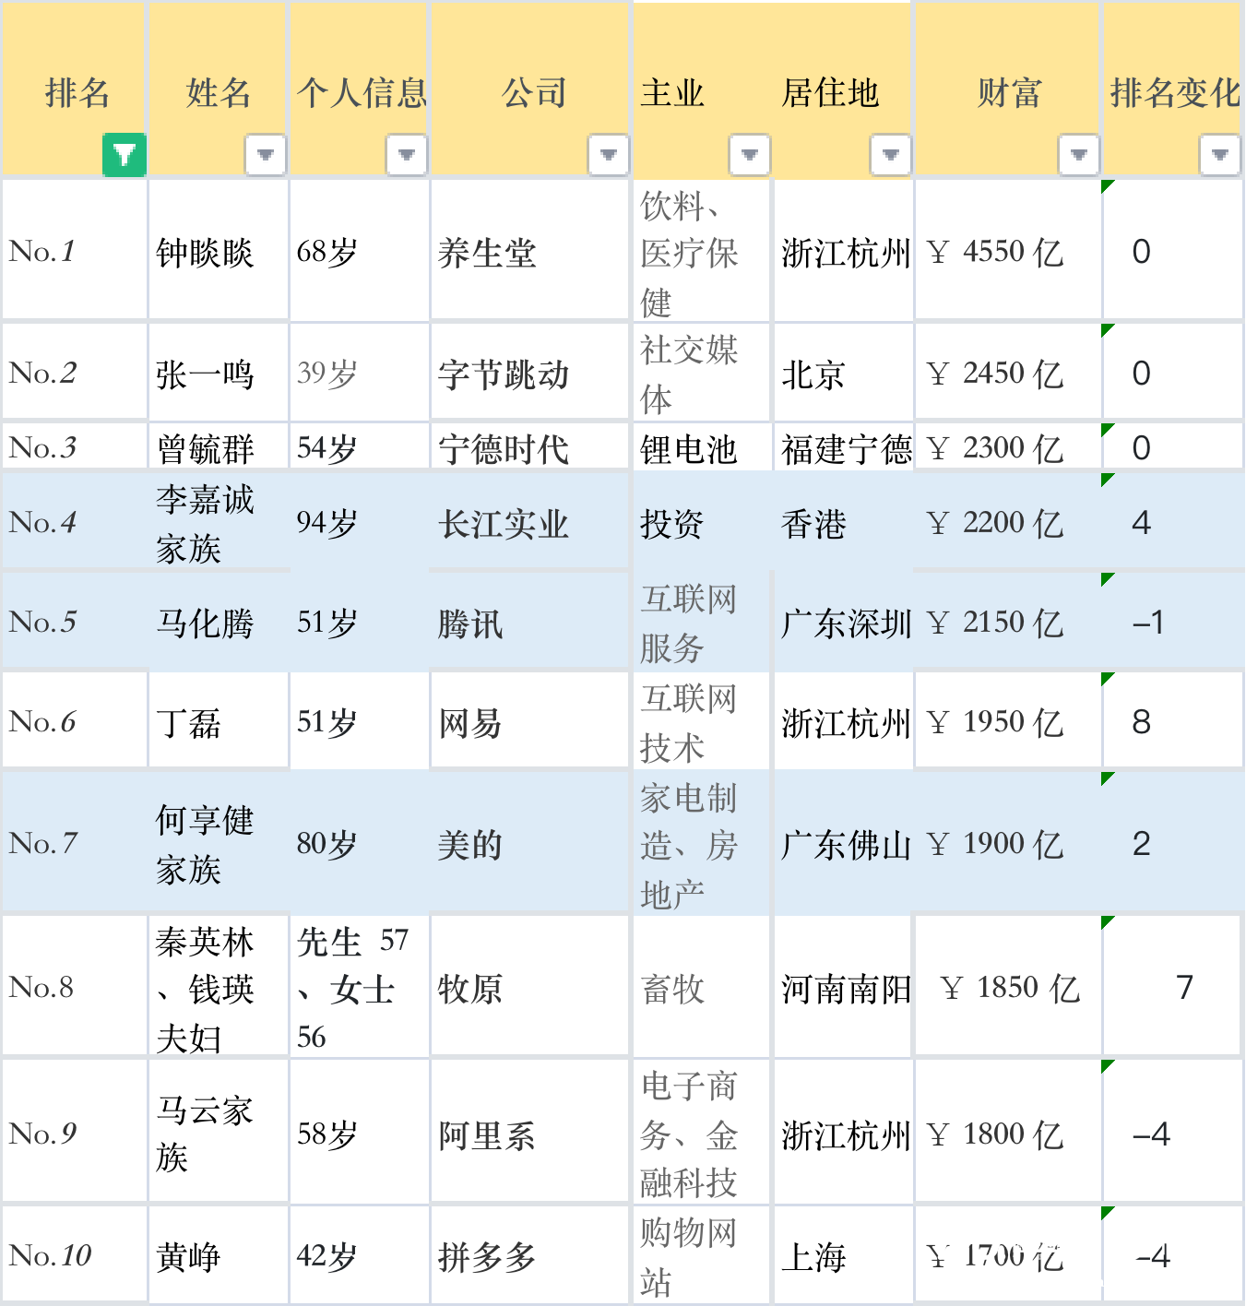1246x1306 pixels.
Task: Select the 排名 header cell
Action: 74,89
